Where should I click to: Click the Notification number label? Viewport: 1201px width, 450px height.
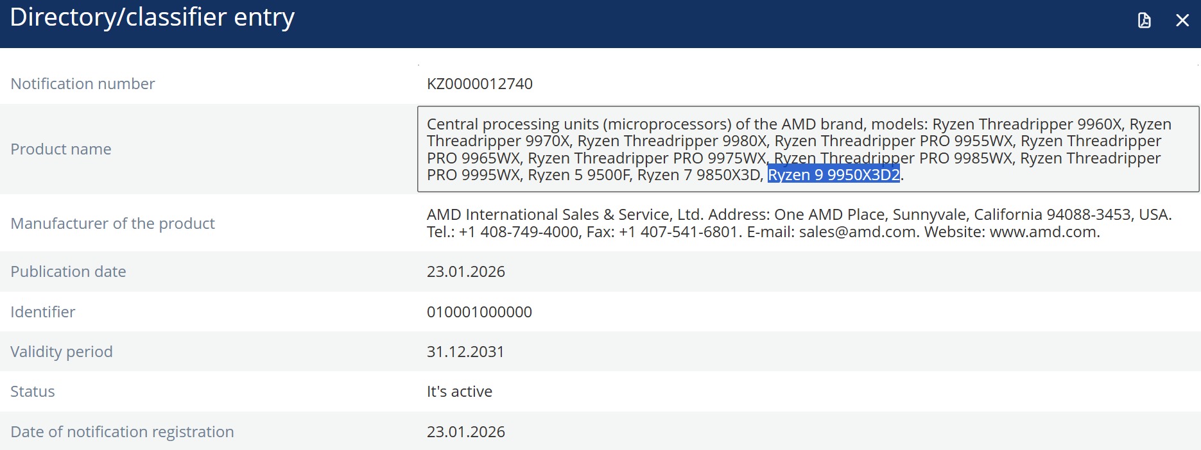[x=83, y=84]
